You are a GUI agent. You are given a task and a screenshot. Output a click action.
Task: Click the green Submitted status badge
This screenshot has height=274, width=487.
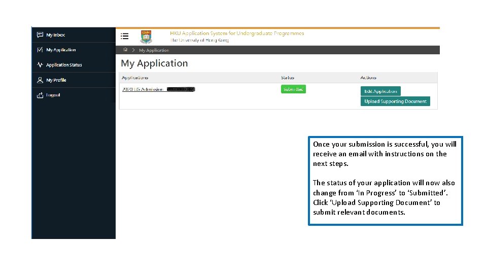click(293, 89)
